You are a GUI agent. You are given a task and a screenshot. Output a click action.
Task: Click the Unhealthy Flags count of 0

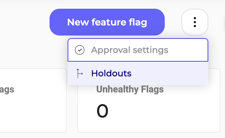102,112
